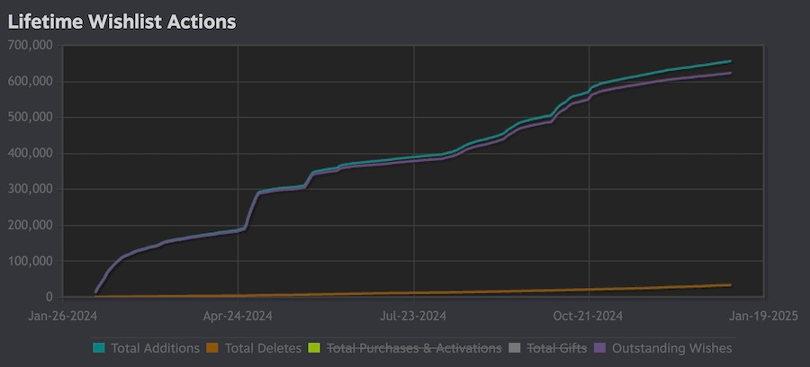Show the struck-through Total Gifts series label
The height and width of the screenshot is (367, 810).
point(556,348)
